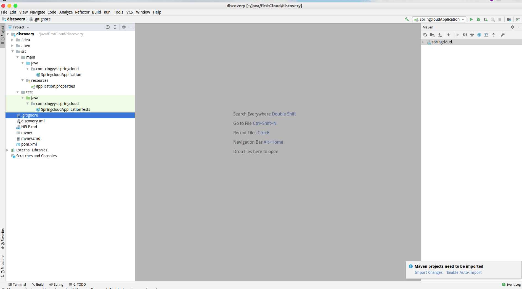Open the Refactor menu
This screenshot has height=289, width=522.
point(82,12)
